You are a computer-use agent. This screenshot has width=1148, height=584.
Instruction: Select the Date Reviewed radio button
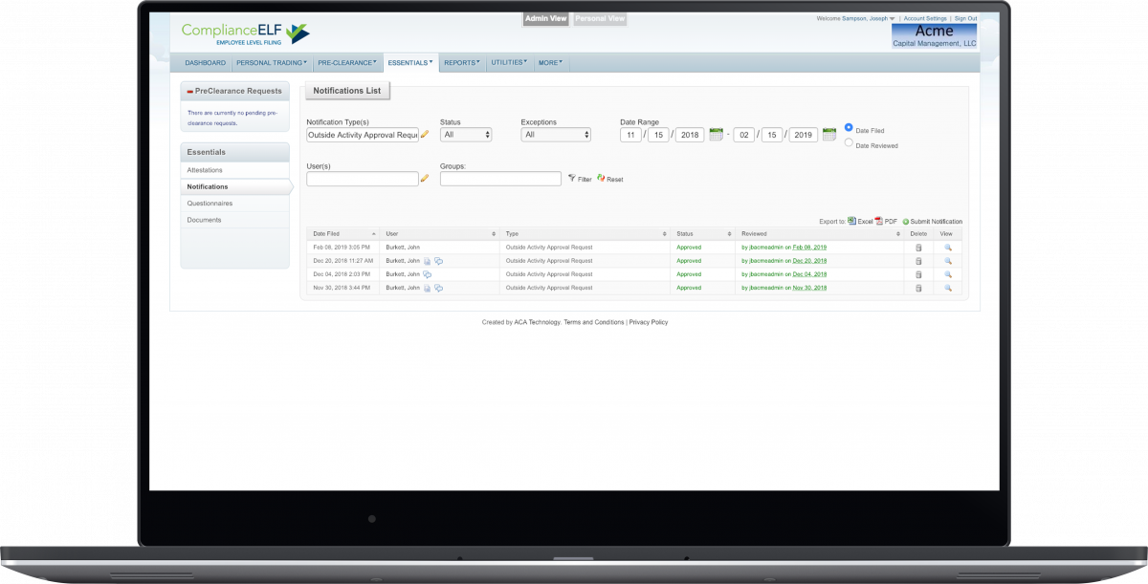849,143
